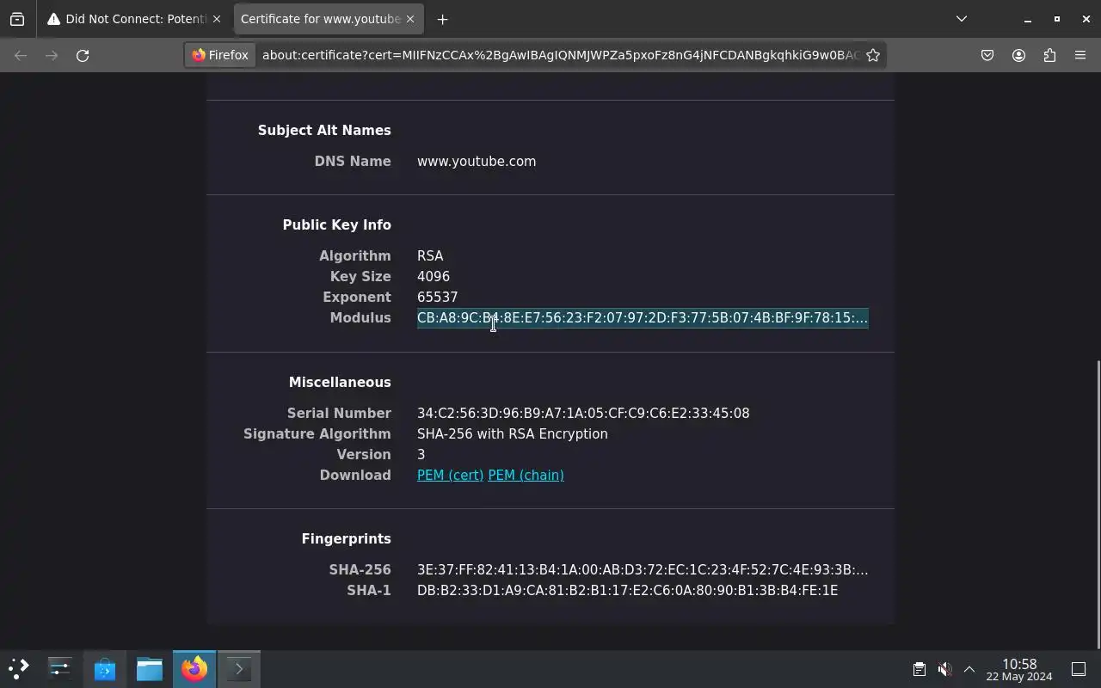Viewport: 1101px width, 688px height.
Task: Click the Exponent value 65537
Action: (x=437, y=297)
